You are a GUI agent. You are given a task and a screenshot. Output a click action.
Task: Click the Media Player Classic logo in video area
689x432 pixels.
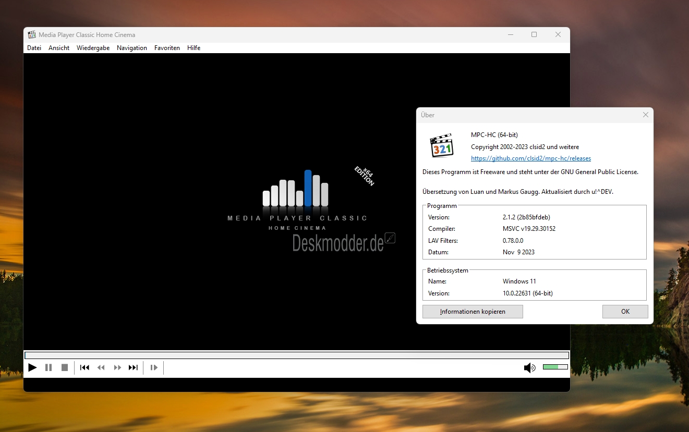click(297, 201)
